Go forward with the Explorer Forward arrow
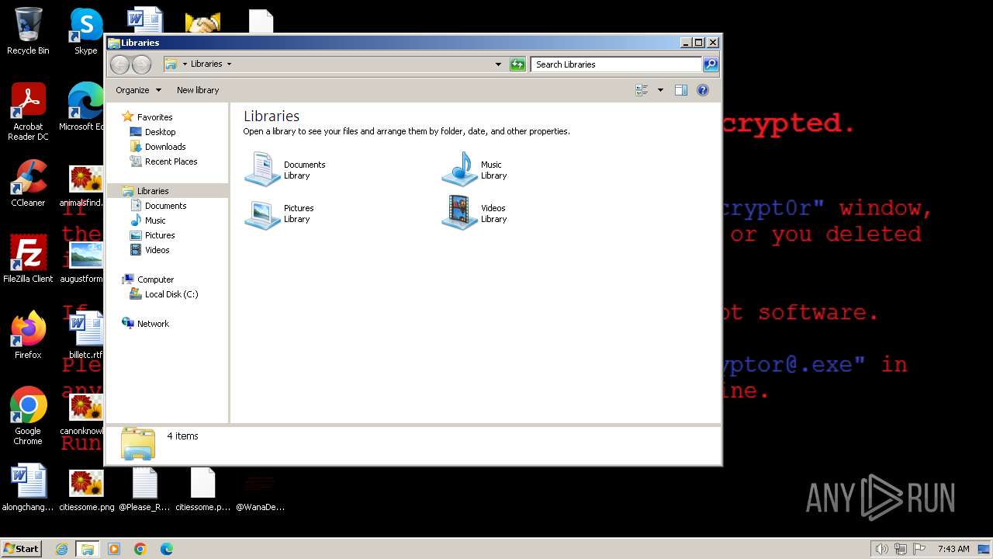The width and height of the screenshot is (993, 559). pyautogui.click(x=141, y=64)
